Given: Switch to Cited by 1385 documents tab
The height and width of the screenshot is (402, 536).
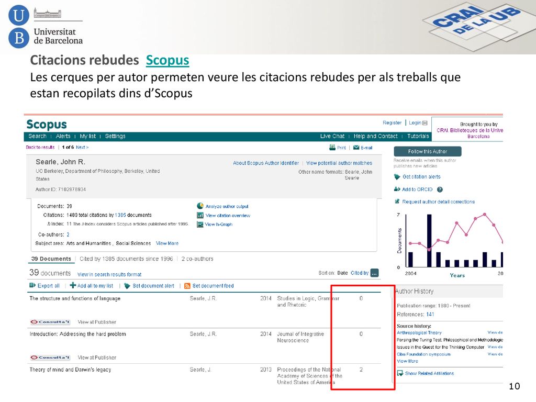Looking at the screenshot, I should [x=126, y=259].
